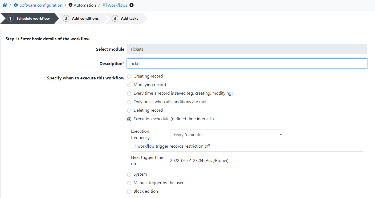Click inside the Description text field
Viewport: 375px width, 198px height.
pyautogui.click(x=247, y=63)
